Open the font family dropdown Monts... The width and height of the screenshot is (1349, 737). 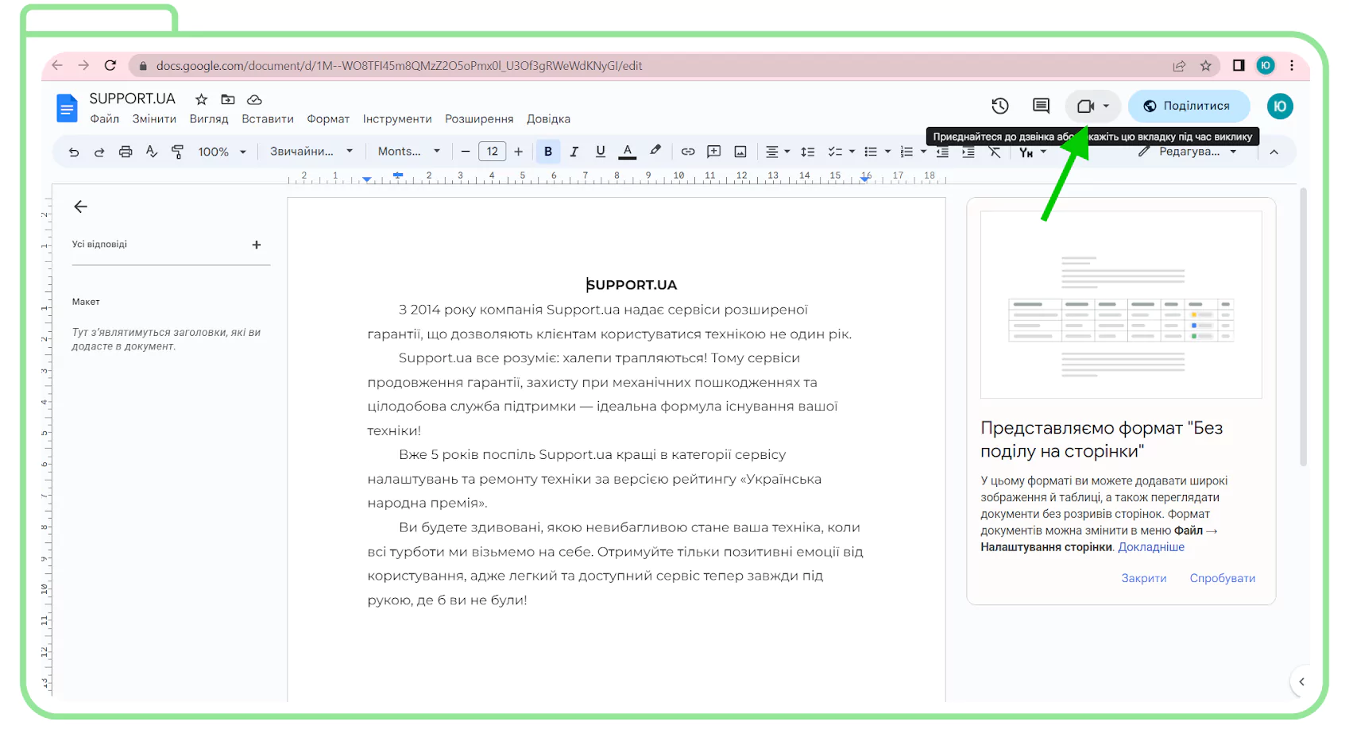pos(409,152)
